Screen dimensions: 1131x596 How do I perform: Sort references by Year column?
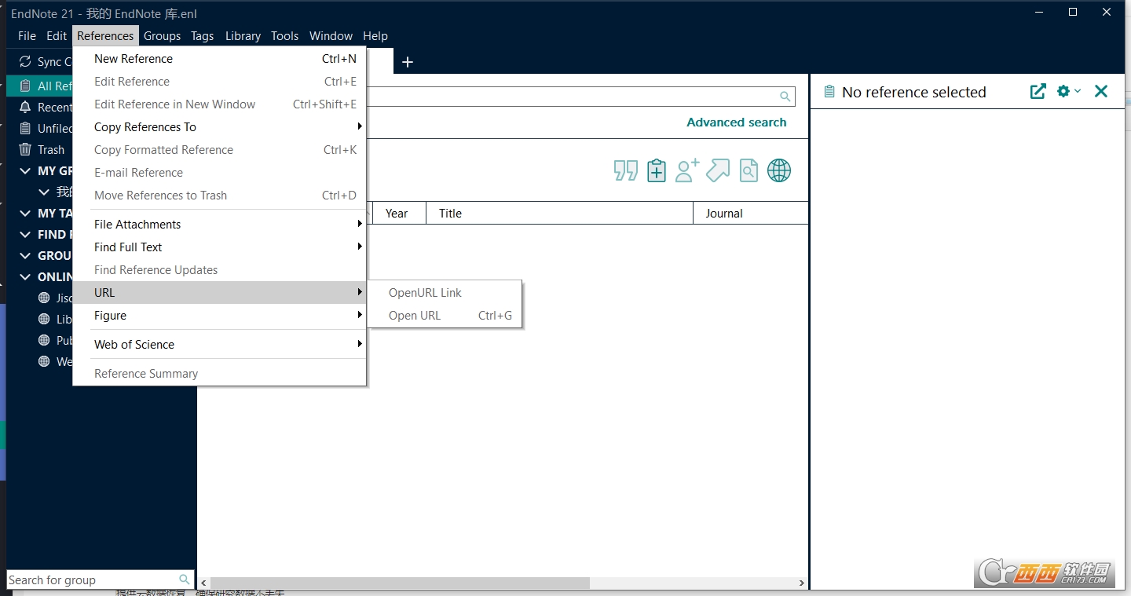400,214
